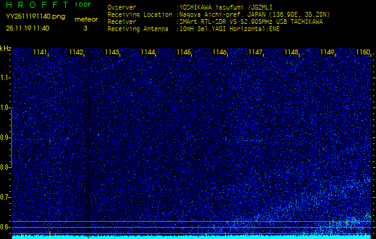376x239 pixels.
Task: Click the 0.8 kHz frequency label
Action: pyautogui.click(x=5, y=167)
